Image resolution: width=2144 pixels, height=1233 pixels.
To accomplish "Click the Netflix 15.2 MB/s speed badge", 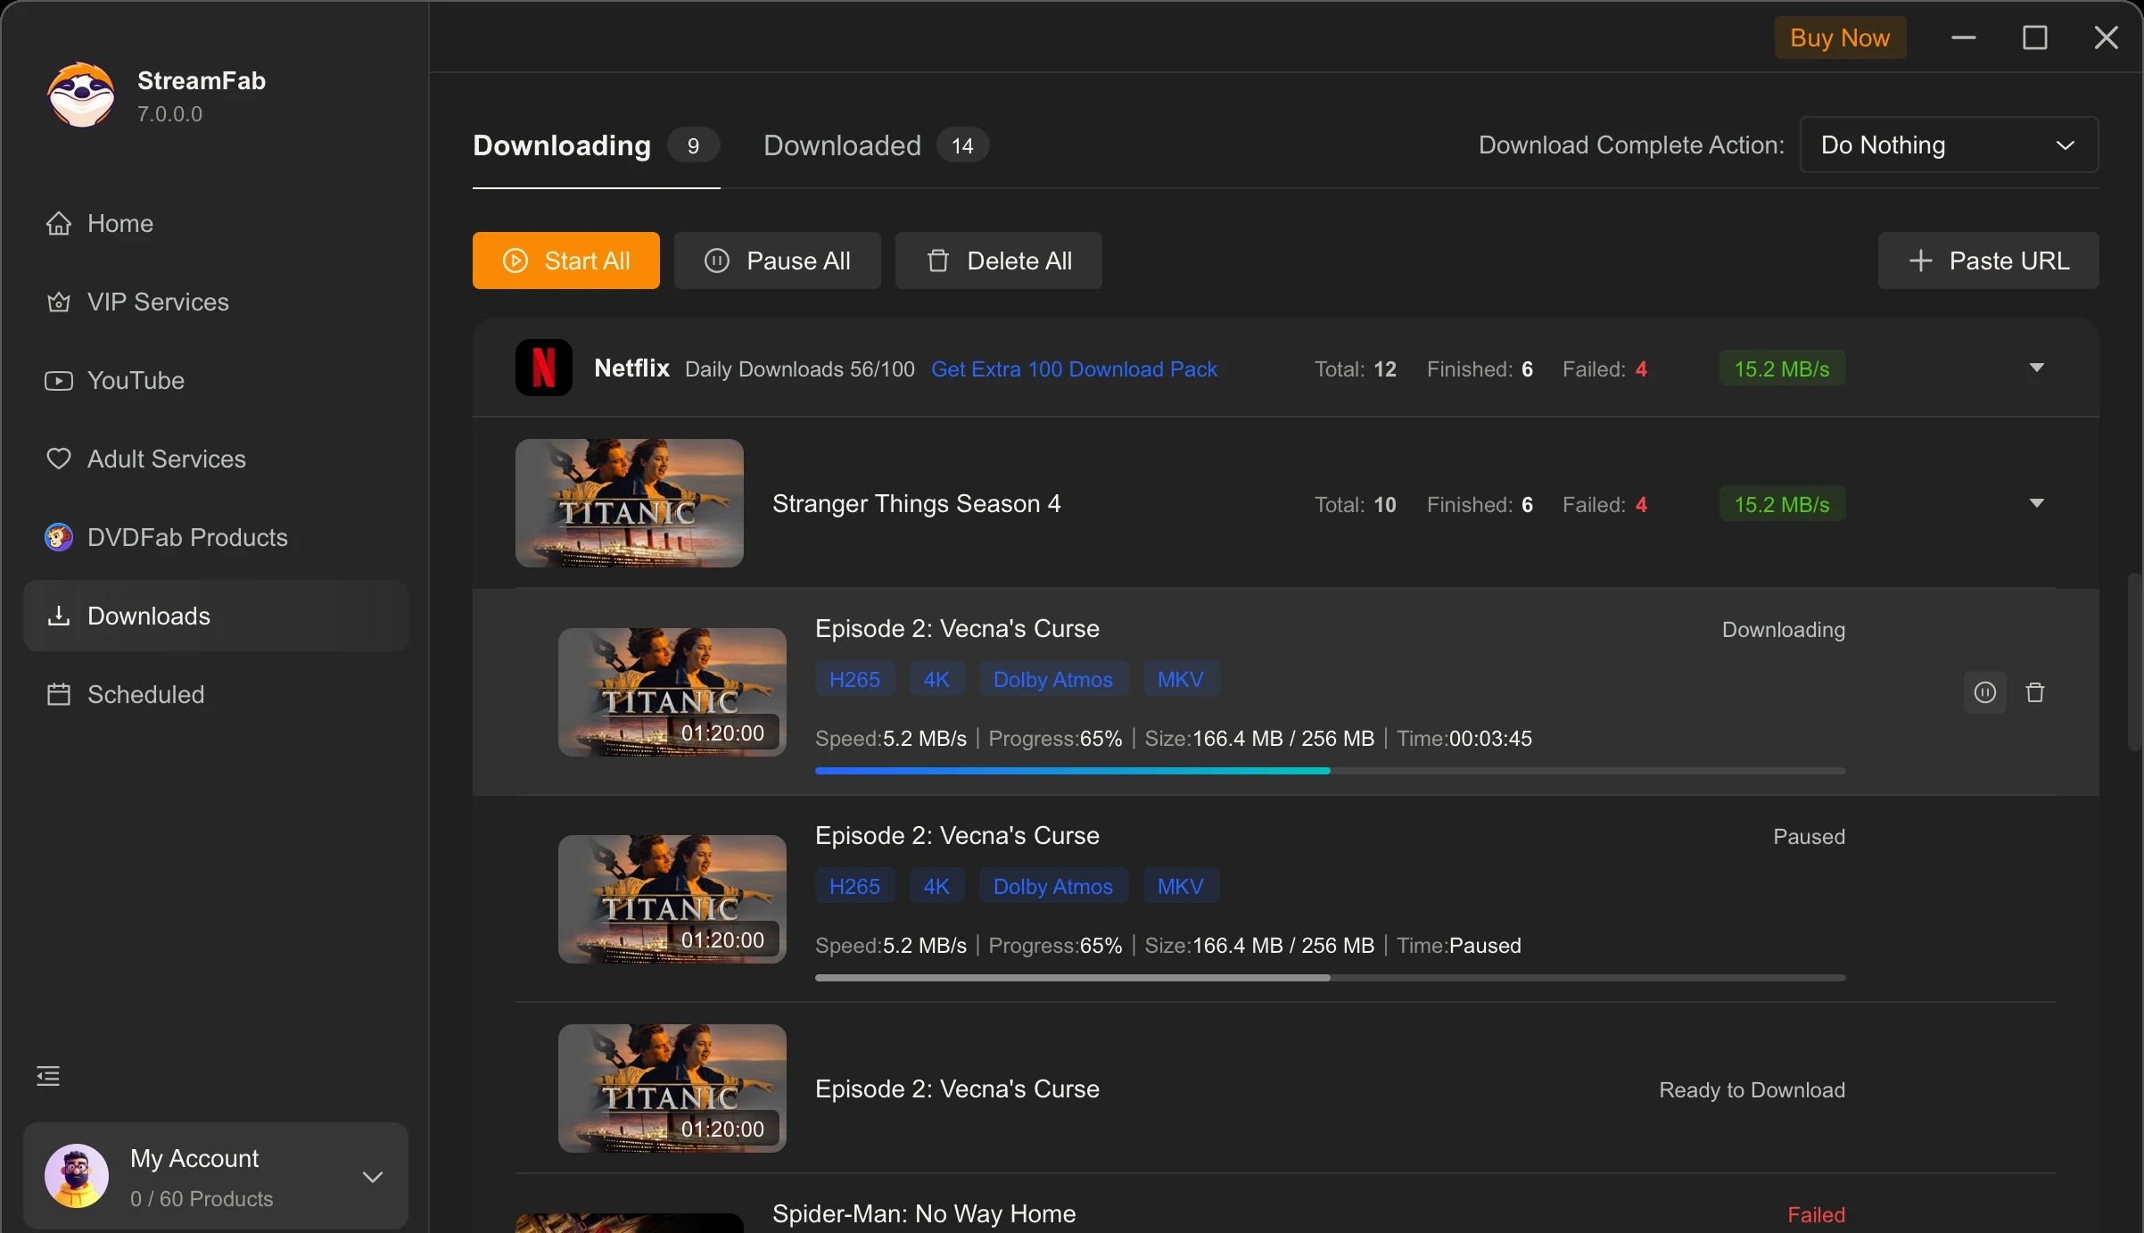I will 1782,368.
